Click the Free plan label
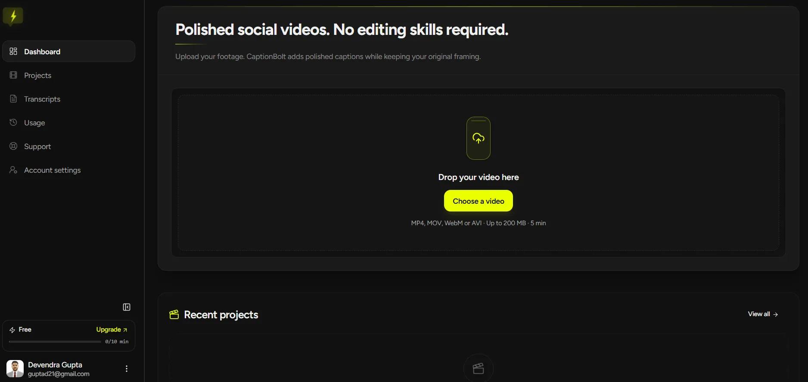The image size is (808, 382). [25, 329]
